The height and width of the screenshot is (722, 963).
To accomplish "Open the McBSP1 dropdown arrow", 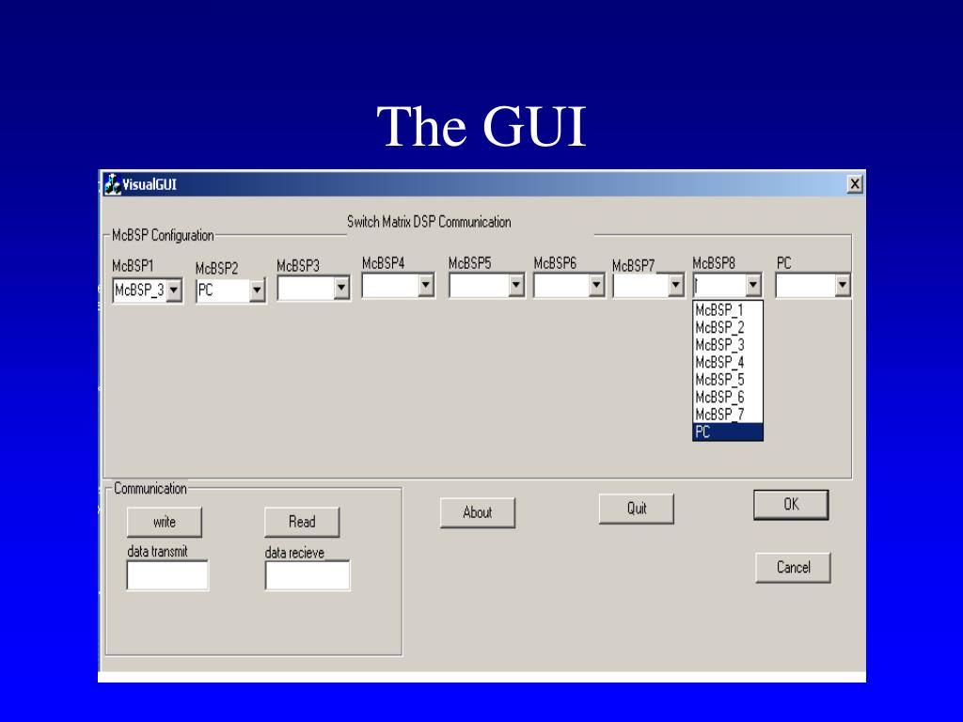I will [x=174, y=290].
